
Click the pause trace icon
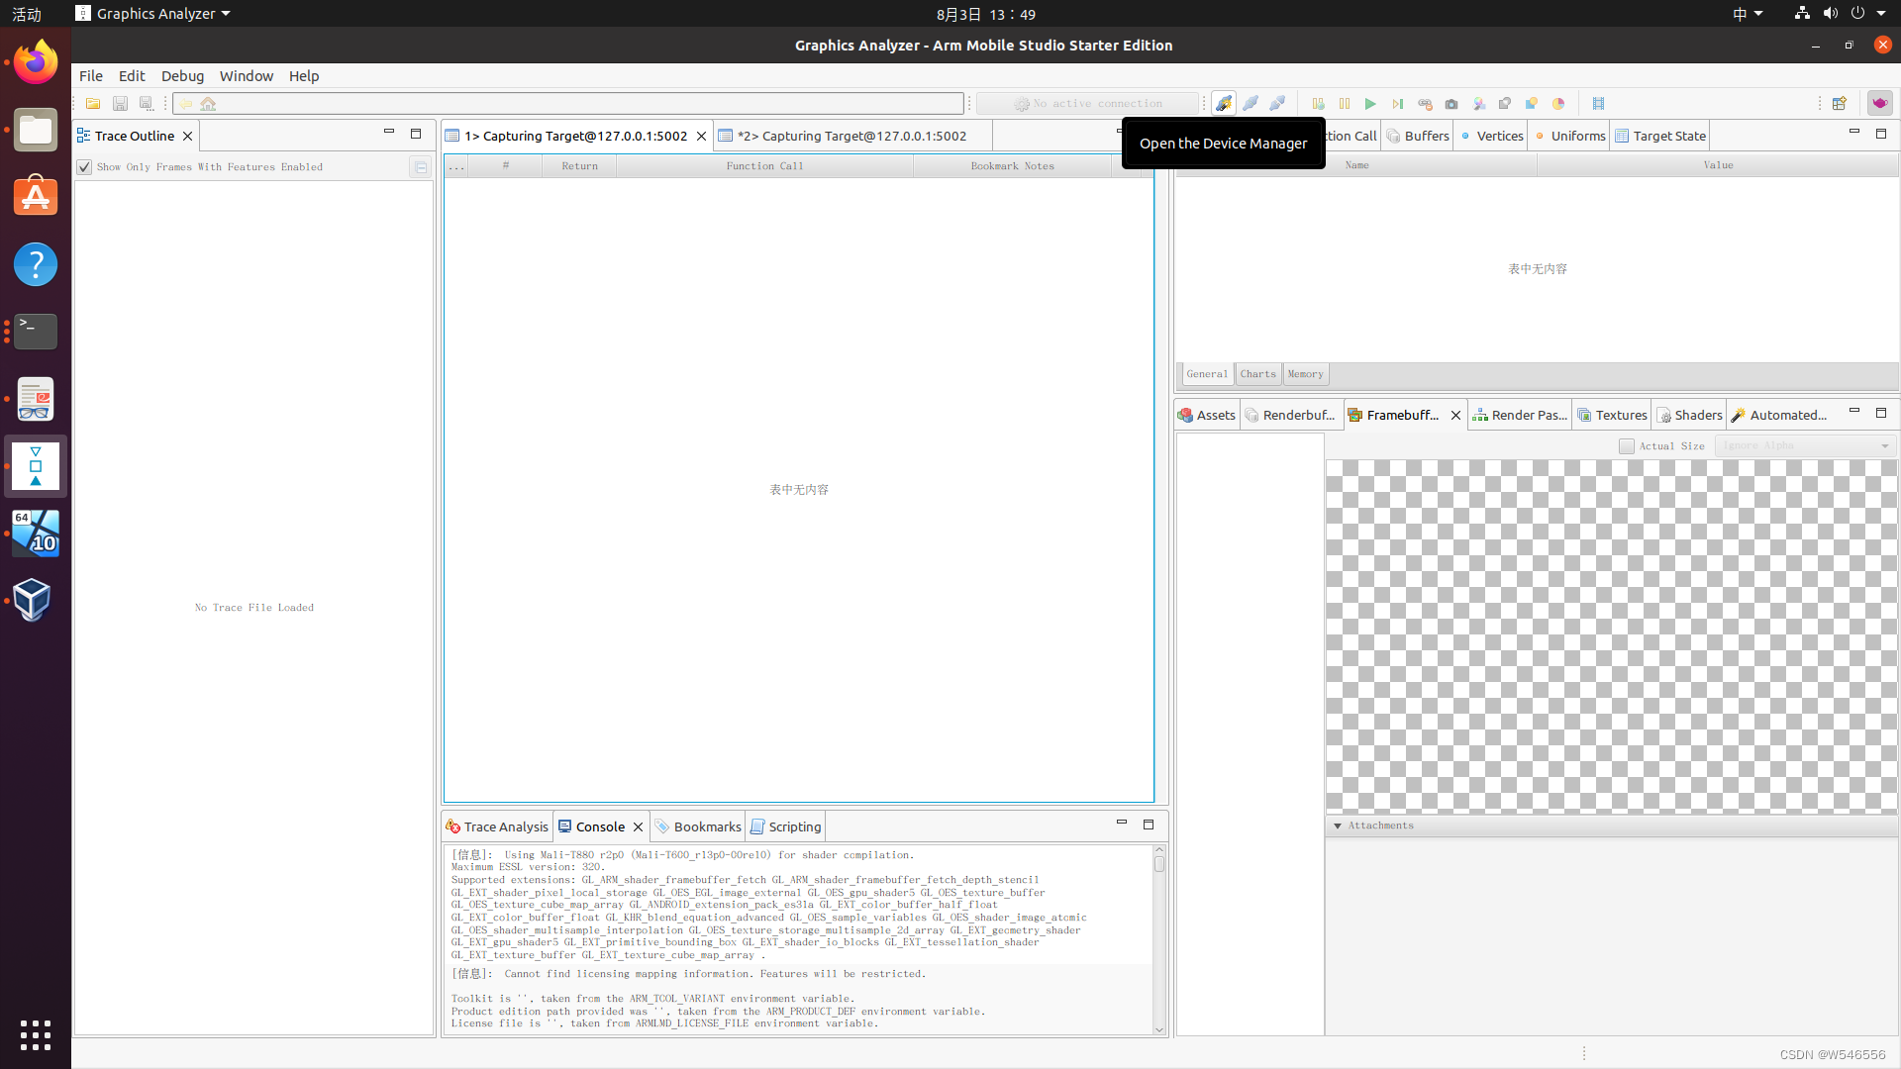point(1344,103)
